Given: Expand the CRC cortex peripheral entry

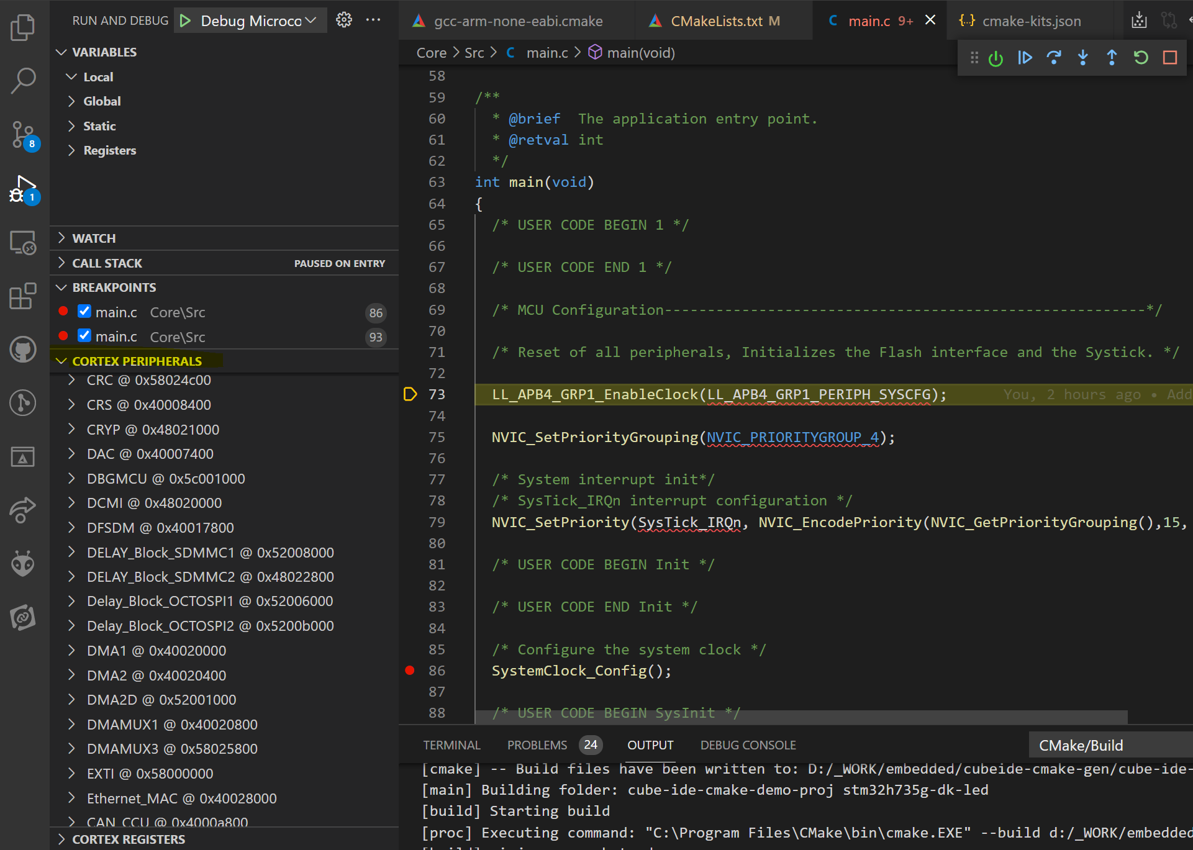Looking at the screenshot, I should tap(73, 380).
